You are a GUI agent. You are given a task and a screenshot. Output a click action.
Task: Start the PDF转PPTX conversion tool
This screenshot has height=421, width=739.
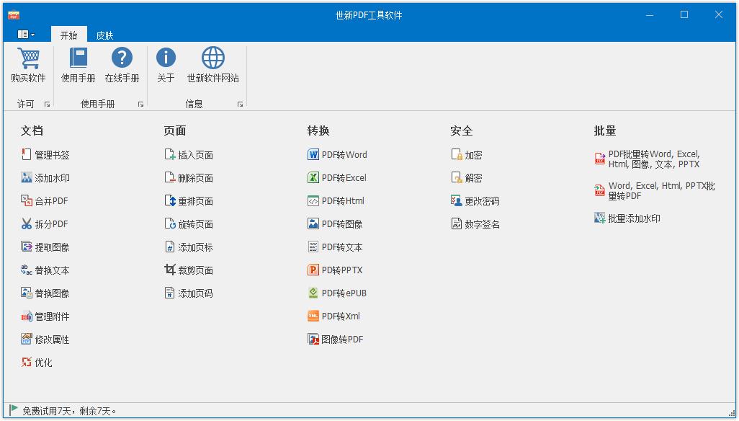[343, 270]
